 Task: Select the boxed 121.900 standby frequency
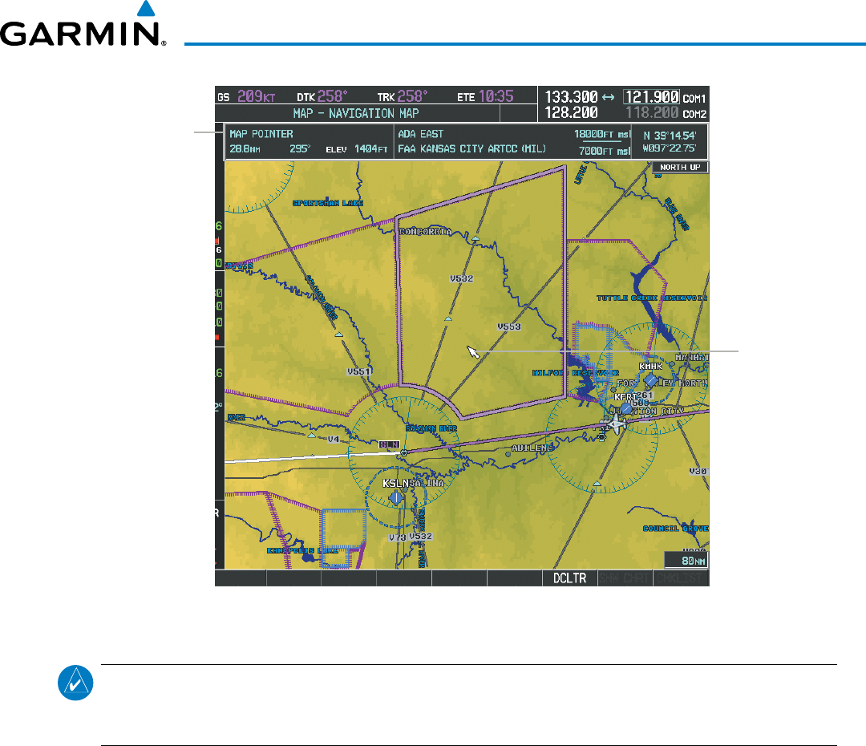651,97
